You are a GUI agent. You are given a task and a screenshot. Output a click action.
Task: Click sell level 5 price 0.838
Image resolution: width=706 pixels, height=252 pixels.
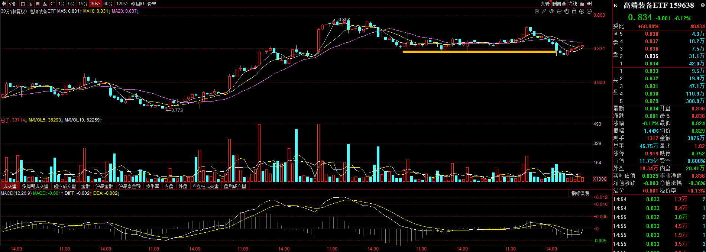pos(652,34)
